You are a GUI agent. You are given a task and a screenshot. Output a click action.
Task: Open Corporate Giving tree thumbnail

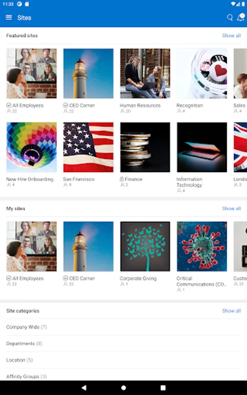[x=145, y=246]
